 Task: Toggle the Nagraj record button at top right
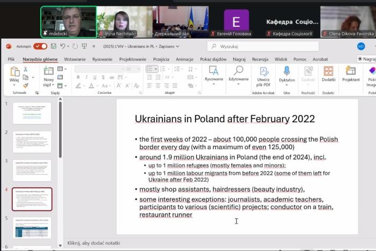[x=366, y=59]
